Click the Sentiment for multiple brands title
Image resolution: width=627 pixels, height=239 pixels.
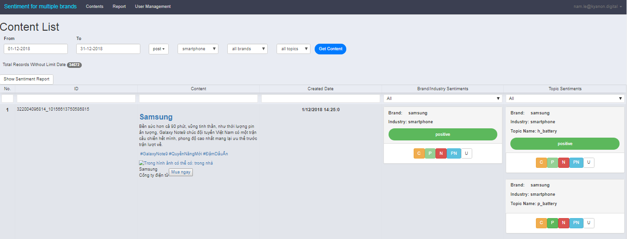pyautogui.click(x=40, y=7)
